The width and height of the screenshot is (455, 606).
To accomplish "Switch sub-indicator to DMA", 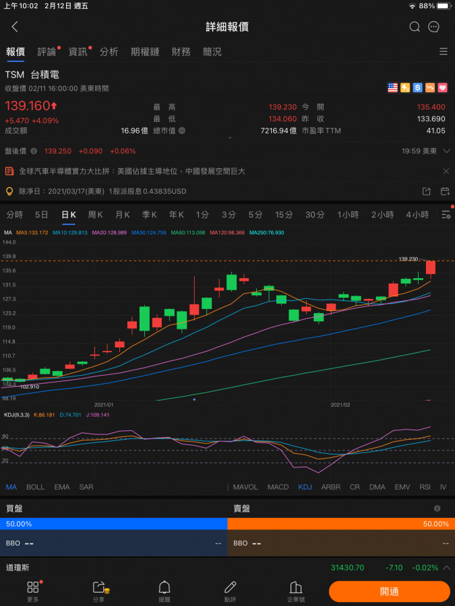I will coord(377,487).
